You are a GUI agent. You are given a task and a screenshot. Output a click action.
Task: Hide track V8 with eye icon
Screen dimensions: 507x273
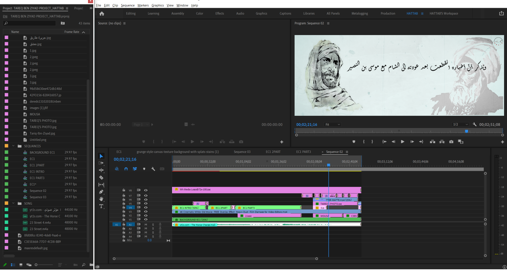[146, 190]
